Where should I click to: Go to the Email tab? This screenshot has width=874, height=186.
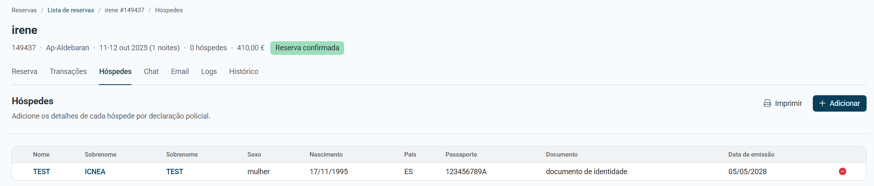coord(180,72)
